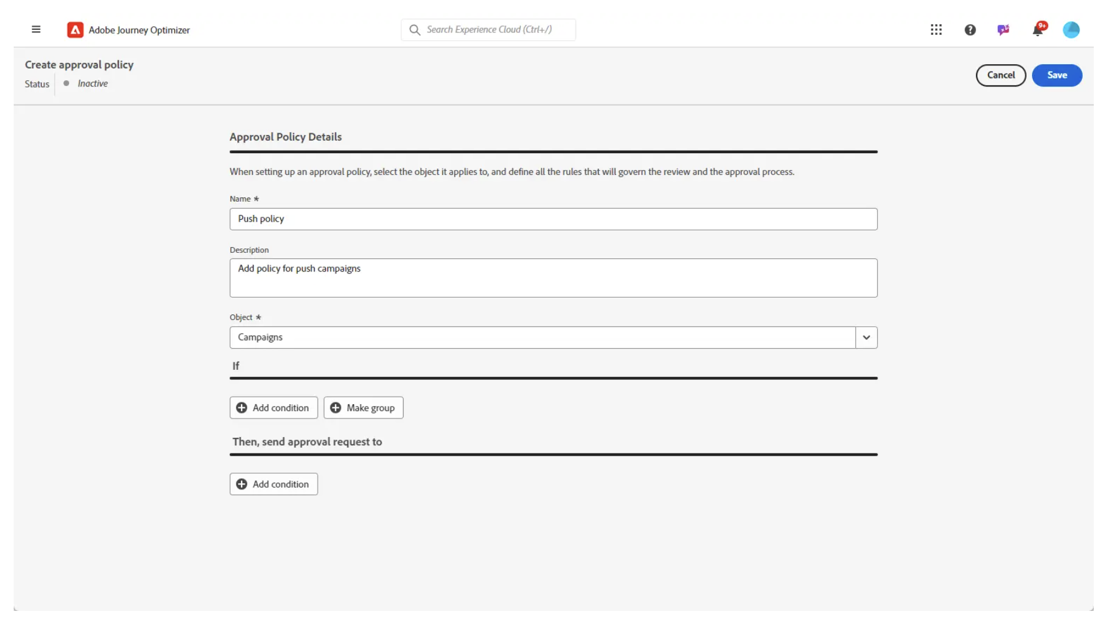The image size is (1105, 619).
Task: Expand the Campaigns object selector chevron
Action: pos(866,337)
